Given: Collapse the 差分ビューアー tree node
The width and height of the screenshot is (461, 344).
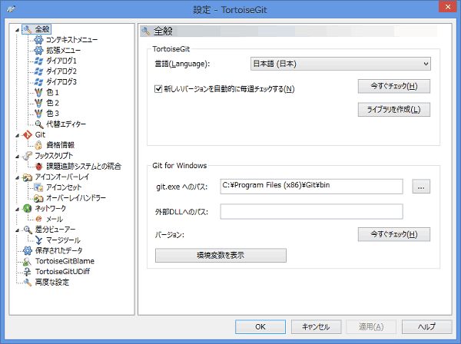Looking at the screenshot, I should pos(18,230).
